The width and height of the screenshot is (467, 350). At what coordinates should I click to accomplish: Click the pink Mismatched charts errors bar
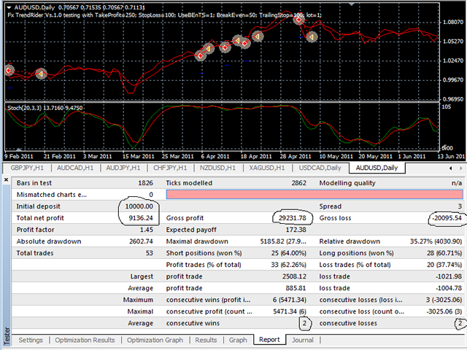[x=314, y=195]
